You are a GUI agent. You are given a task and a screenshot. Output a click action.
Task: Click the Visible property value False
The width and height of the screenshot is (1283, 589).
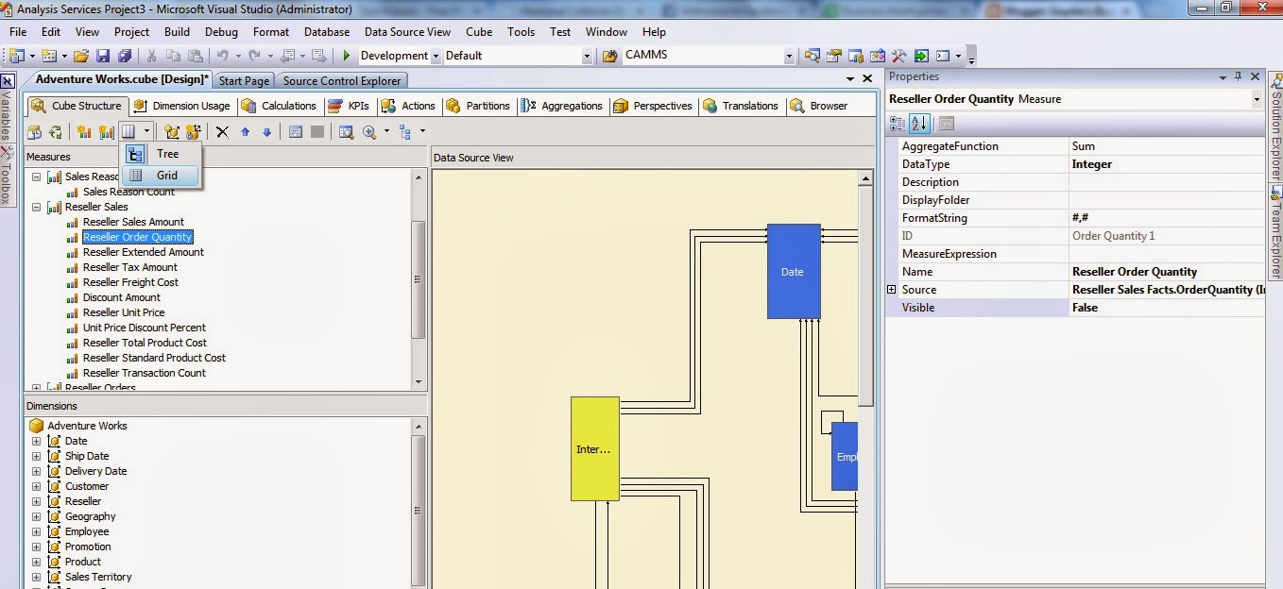click(1167, 308)
